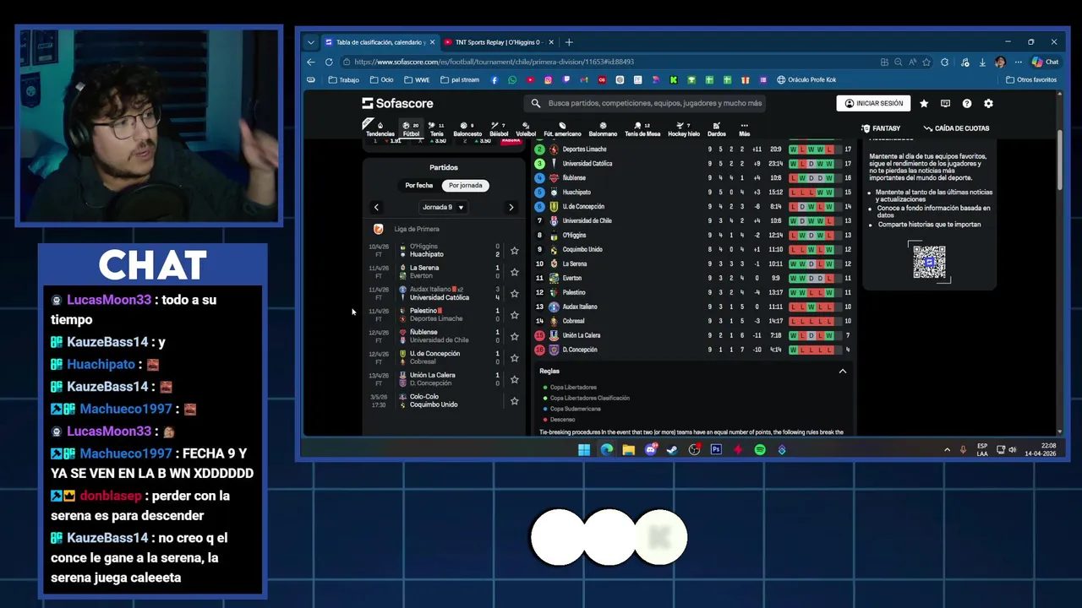This screenshot has width=1082, height=608.
Task: Open the Trabajo bookmarks folder
Action: tap(344, 80)
